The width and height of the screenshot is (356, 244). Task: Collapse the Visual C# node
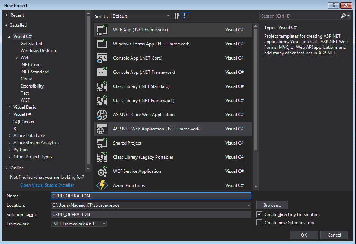tap(9, 36)
